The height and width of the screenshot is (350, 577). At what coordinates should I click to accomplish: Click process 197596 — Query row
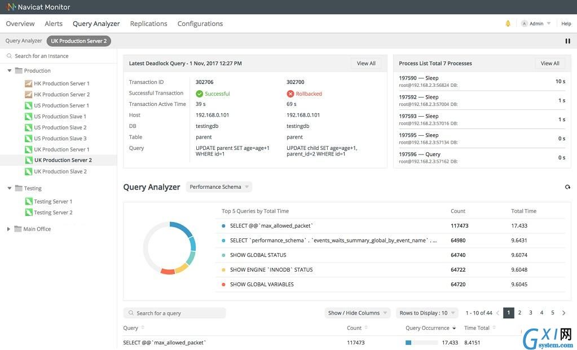(482, 158)
